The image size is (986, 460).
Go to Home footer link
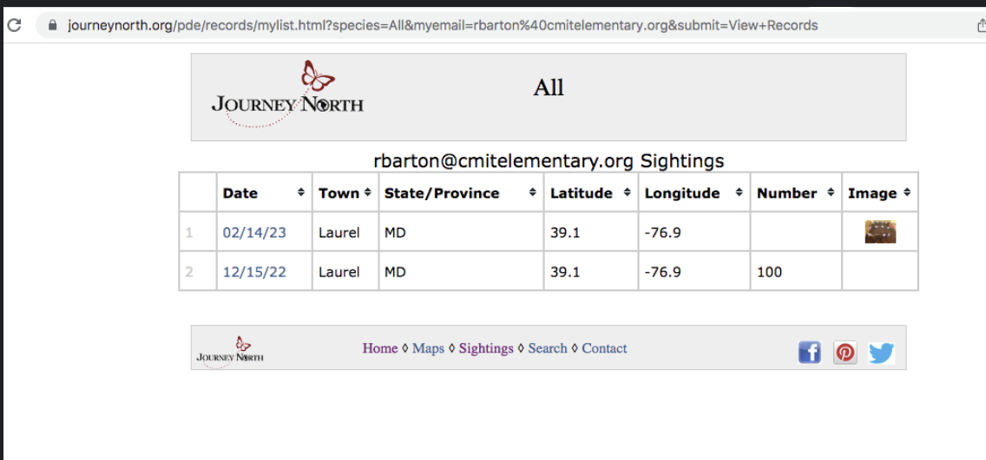point(380,348)
